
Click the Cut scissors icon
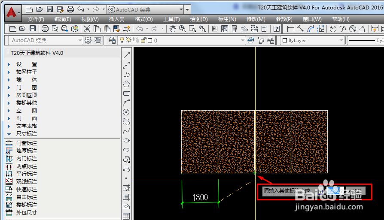point(87,29)
